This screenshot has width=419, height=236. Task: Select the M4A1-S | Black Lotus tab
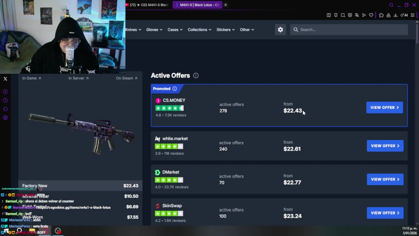click(x=197, y=5)
